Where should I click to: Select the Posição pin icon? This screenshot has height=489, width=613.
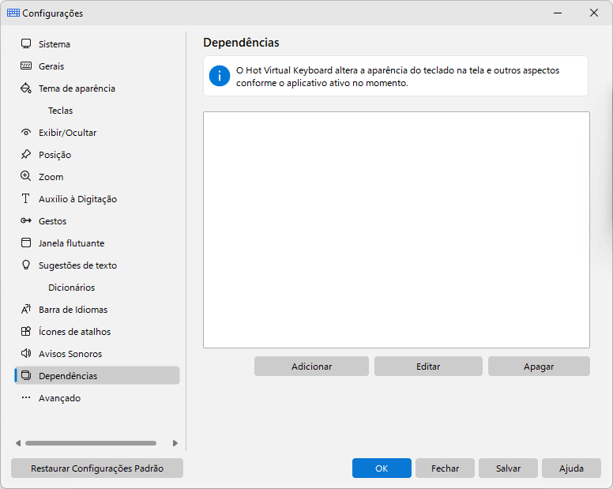26,154
